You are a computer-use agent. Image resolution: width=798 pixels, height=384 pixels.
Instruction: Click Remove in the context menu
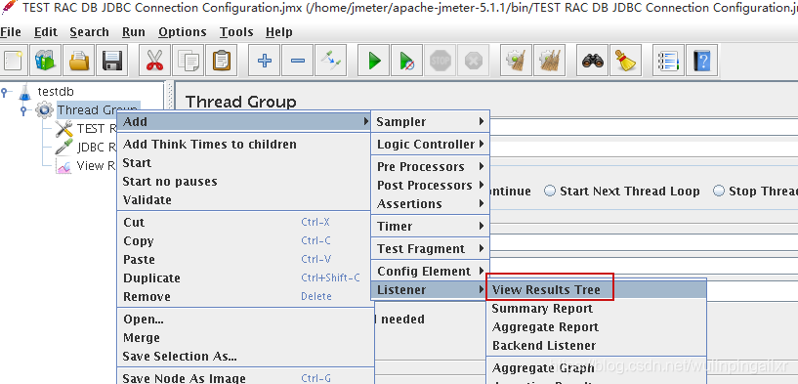244,296
